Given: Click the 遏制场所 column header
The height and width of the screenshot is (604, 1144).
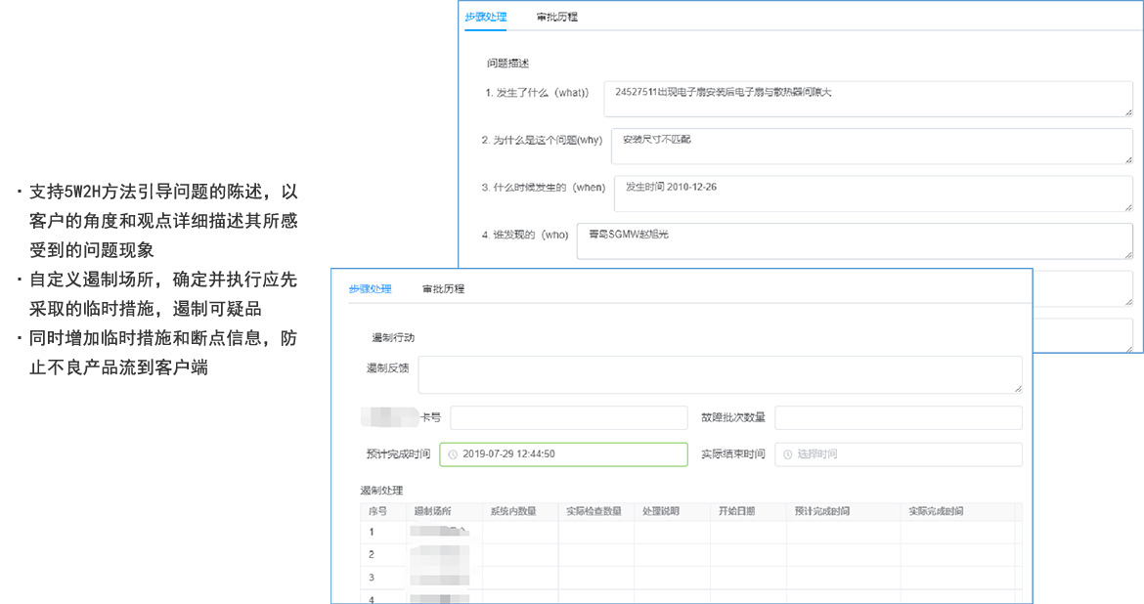Looking at the screenshot, I should (x=437, y=509).
